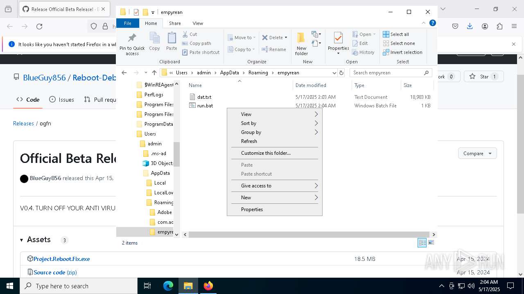The height and width of the screenshot is (294, 524).
Task: Click Firefox taskbar icon
Action: (x=208, y=286)
